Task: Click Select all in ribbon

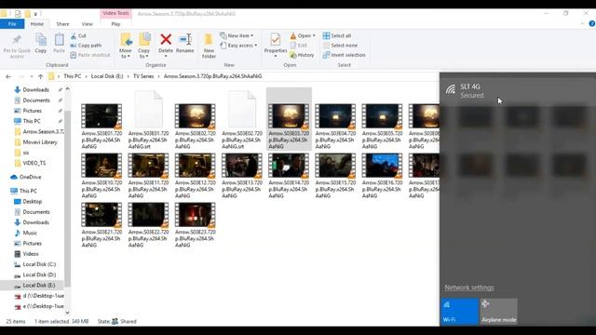Action: pyautogui.click(x=337, y=35)
